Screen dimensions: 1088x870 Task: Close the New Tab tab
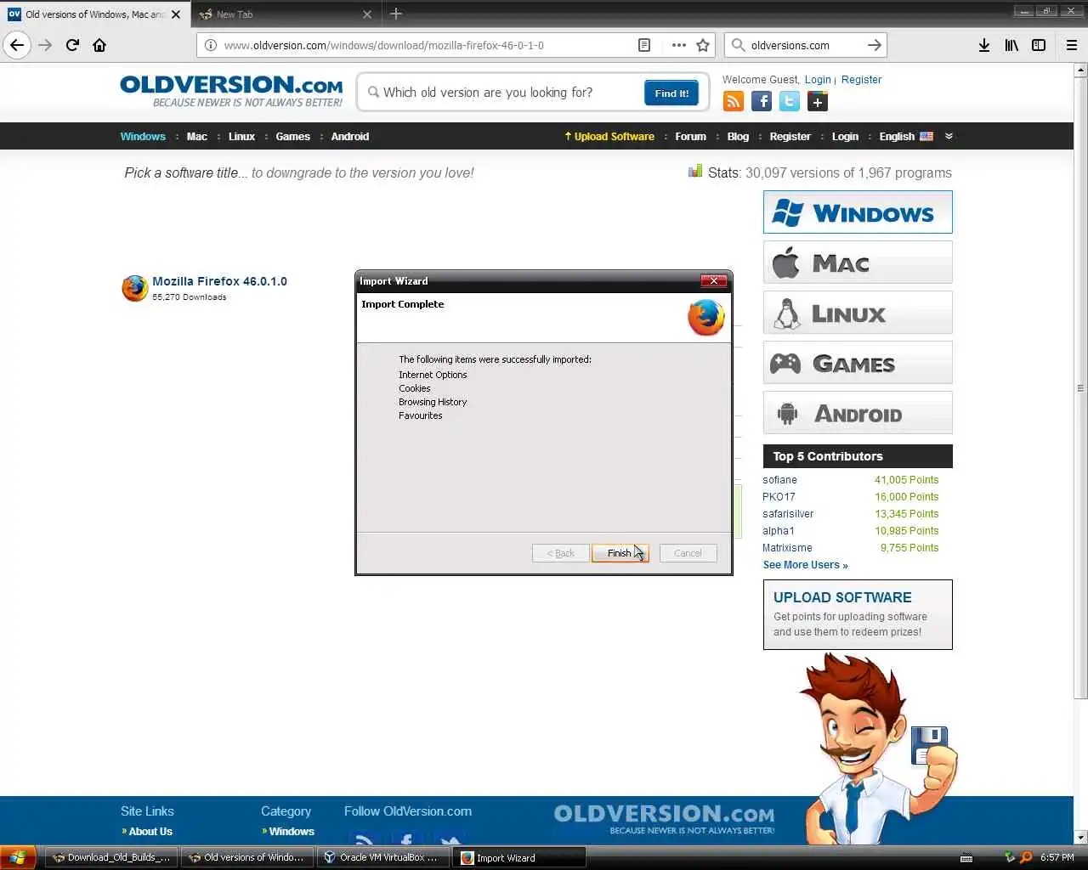367,14
